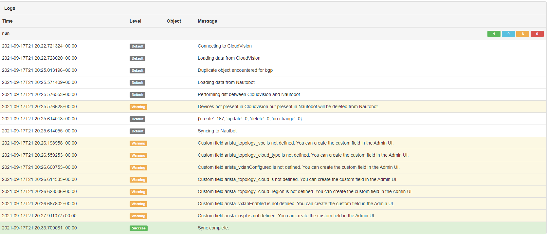547x235 pixels.
Task: Click Default badge in 'Syncing to Nautbot' row
Action: tap(137, 131)
